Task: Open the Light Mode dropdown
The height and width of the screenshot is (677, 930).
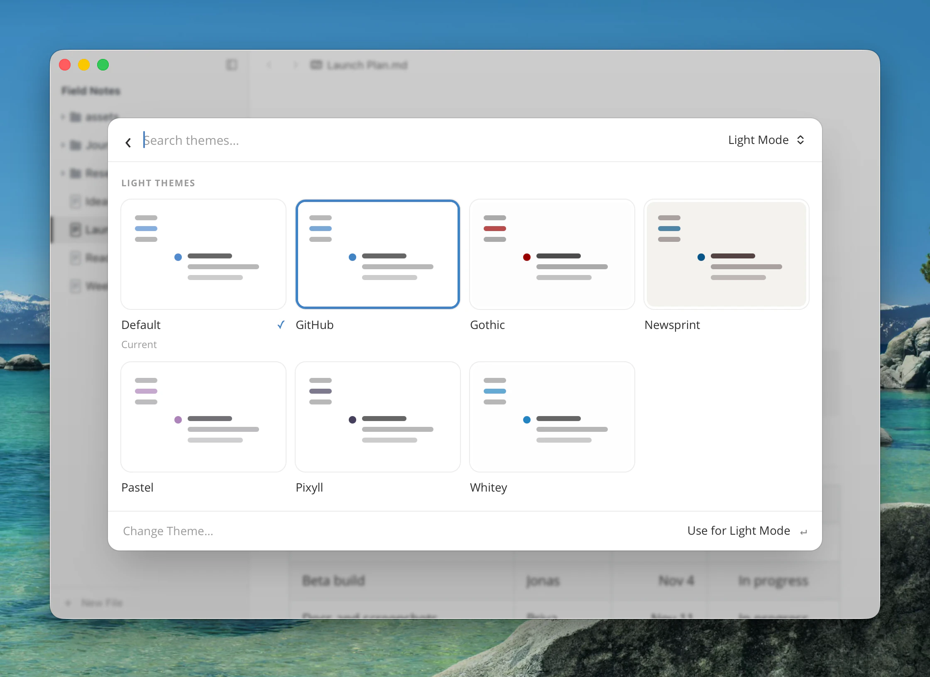Action: click(766, 140)
